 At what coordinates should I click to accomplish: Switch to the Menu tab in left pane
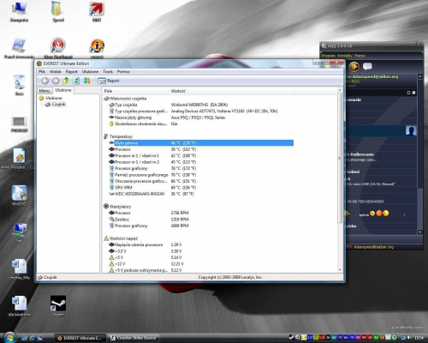pyautogui.click(x=45, y=90)
